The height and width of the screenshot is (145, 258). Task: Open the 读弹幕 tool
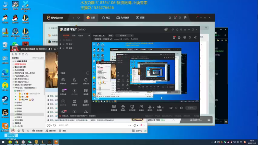(x=86, y=92)
